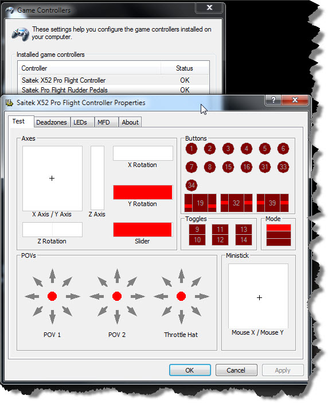Click the Controller column header

89,68
